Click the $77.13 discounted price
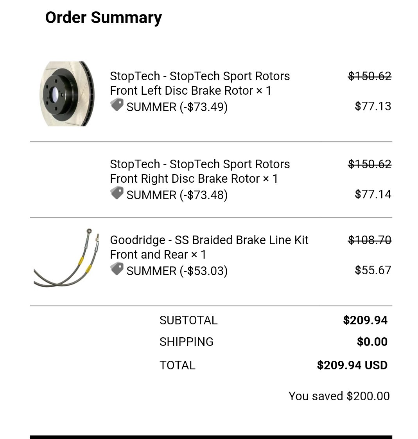This screenshot has width=418, height=439. click(x=373, y=106)
